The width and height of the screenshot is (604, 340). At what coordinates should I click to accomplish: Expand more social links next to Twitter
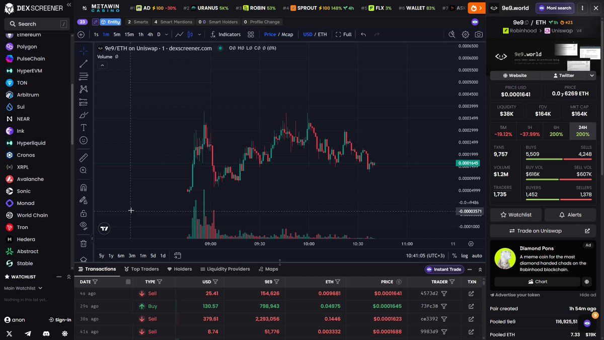(591, 75)
